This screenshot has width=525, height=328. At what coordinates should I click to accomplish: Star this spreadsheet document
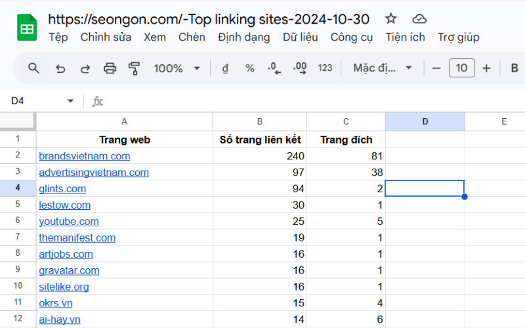390,19
